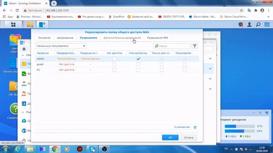Expand third shared folder row chevron

point(210,79)
